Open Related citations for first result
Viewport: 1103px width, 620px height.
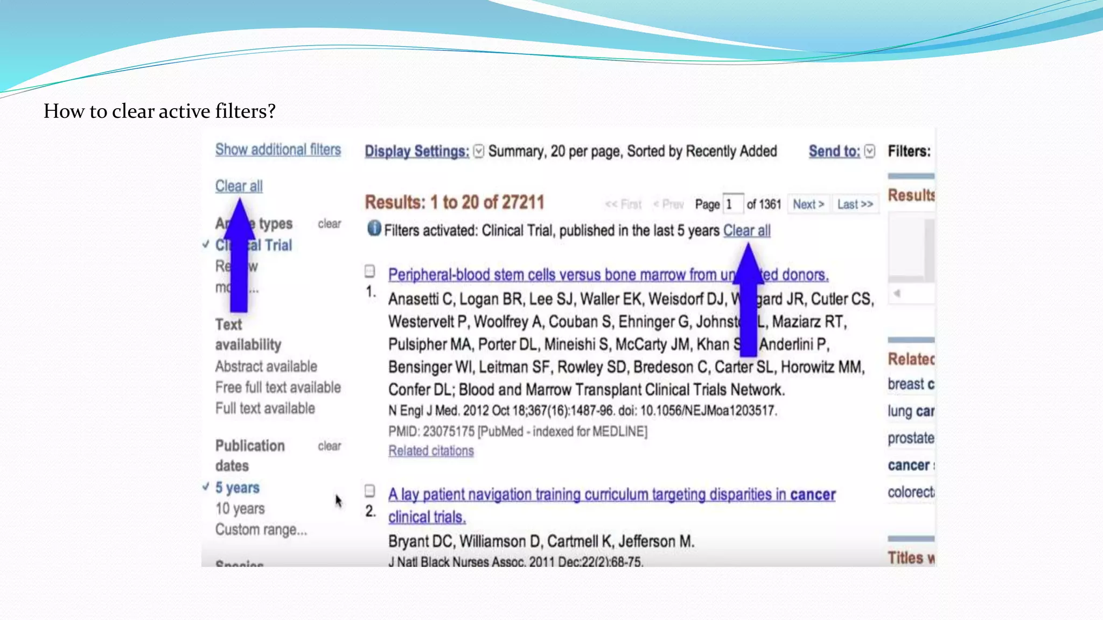tap(431, 451)
